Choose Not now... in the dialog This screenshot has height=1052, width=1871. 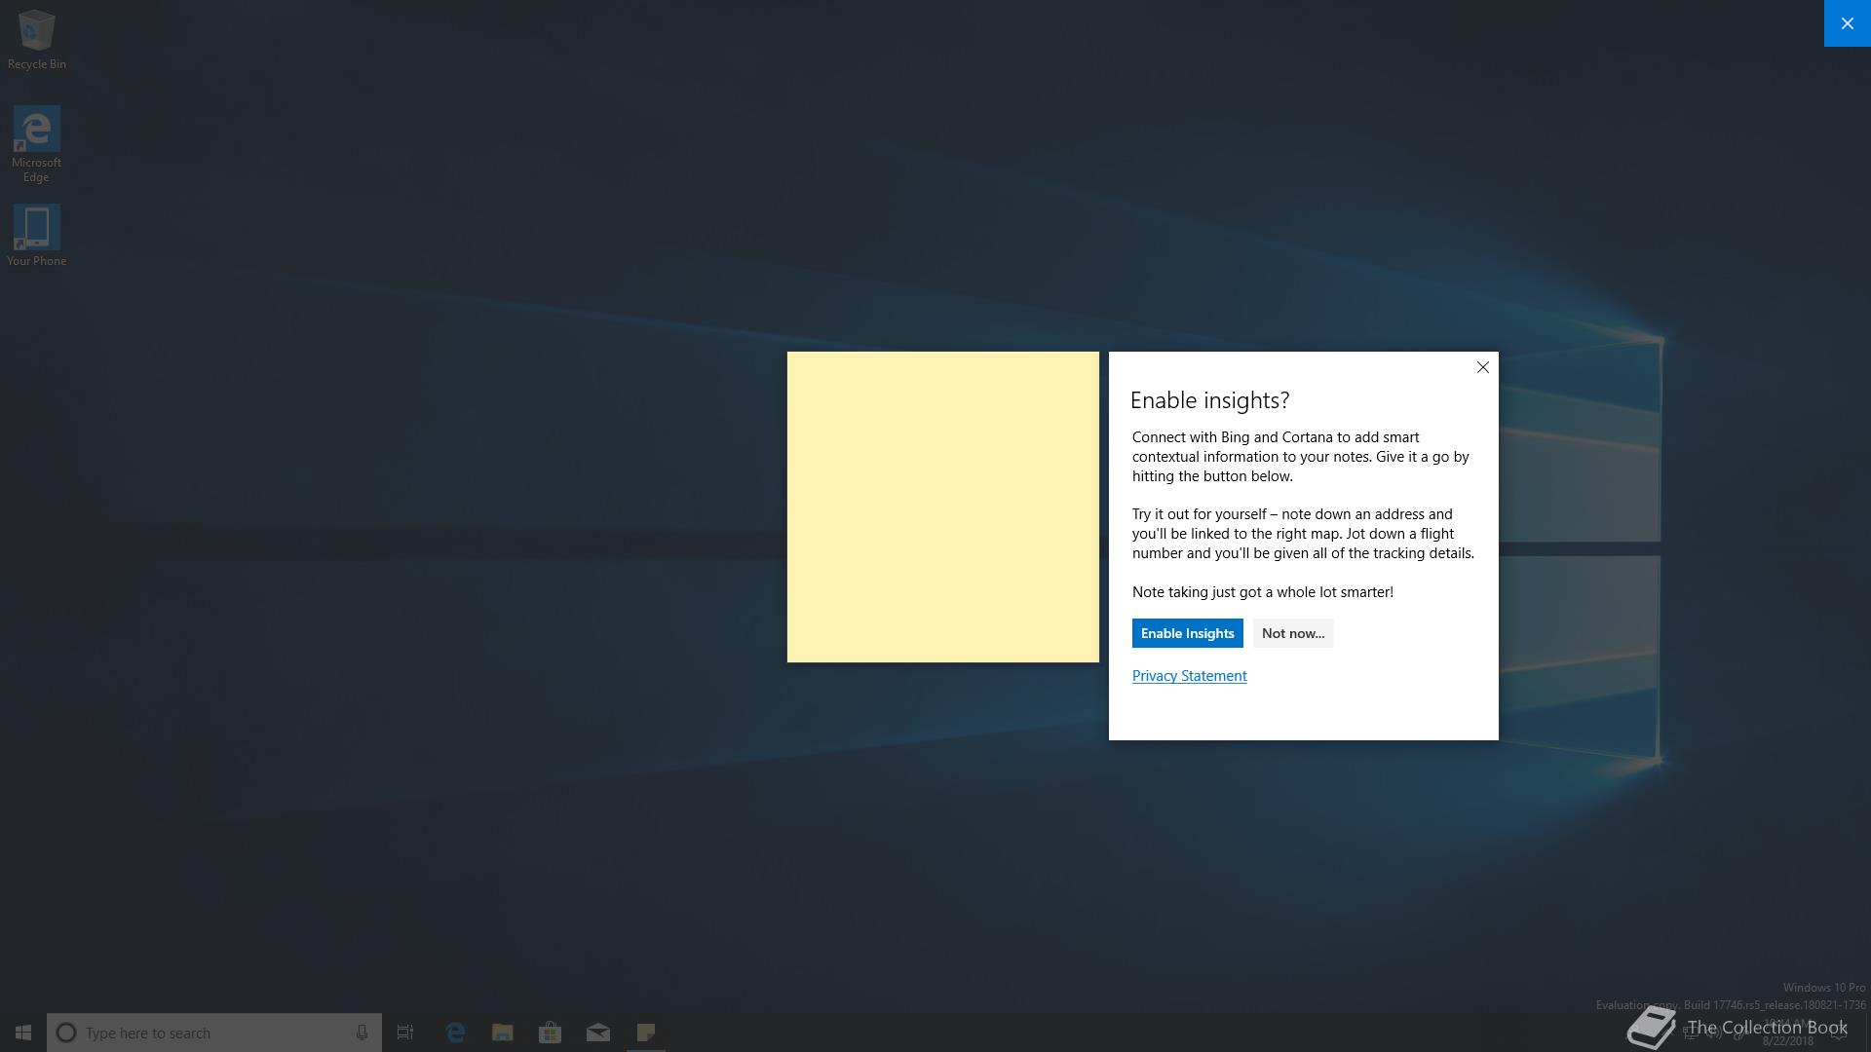pos(1292,633)
